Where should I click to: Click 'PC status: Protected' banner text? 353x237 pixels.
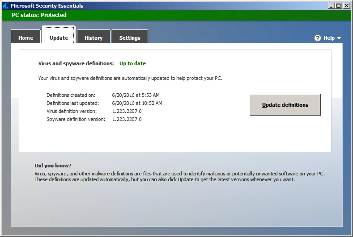[x=39, y=15]
